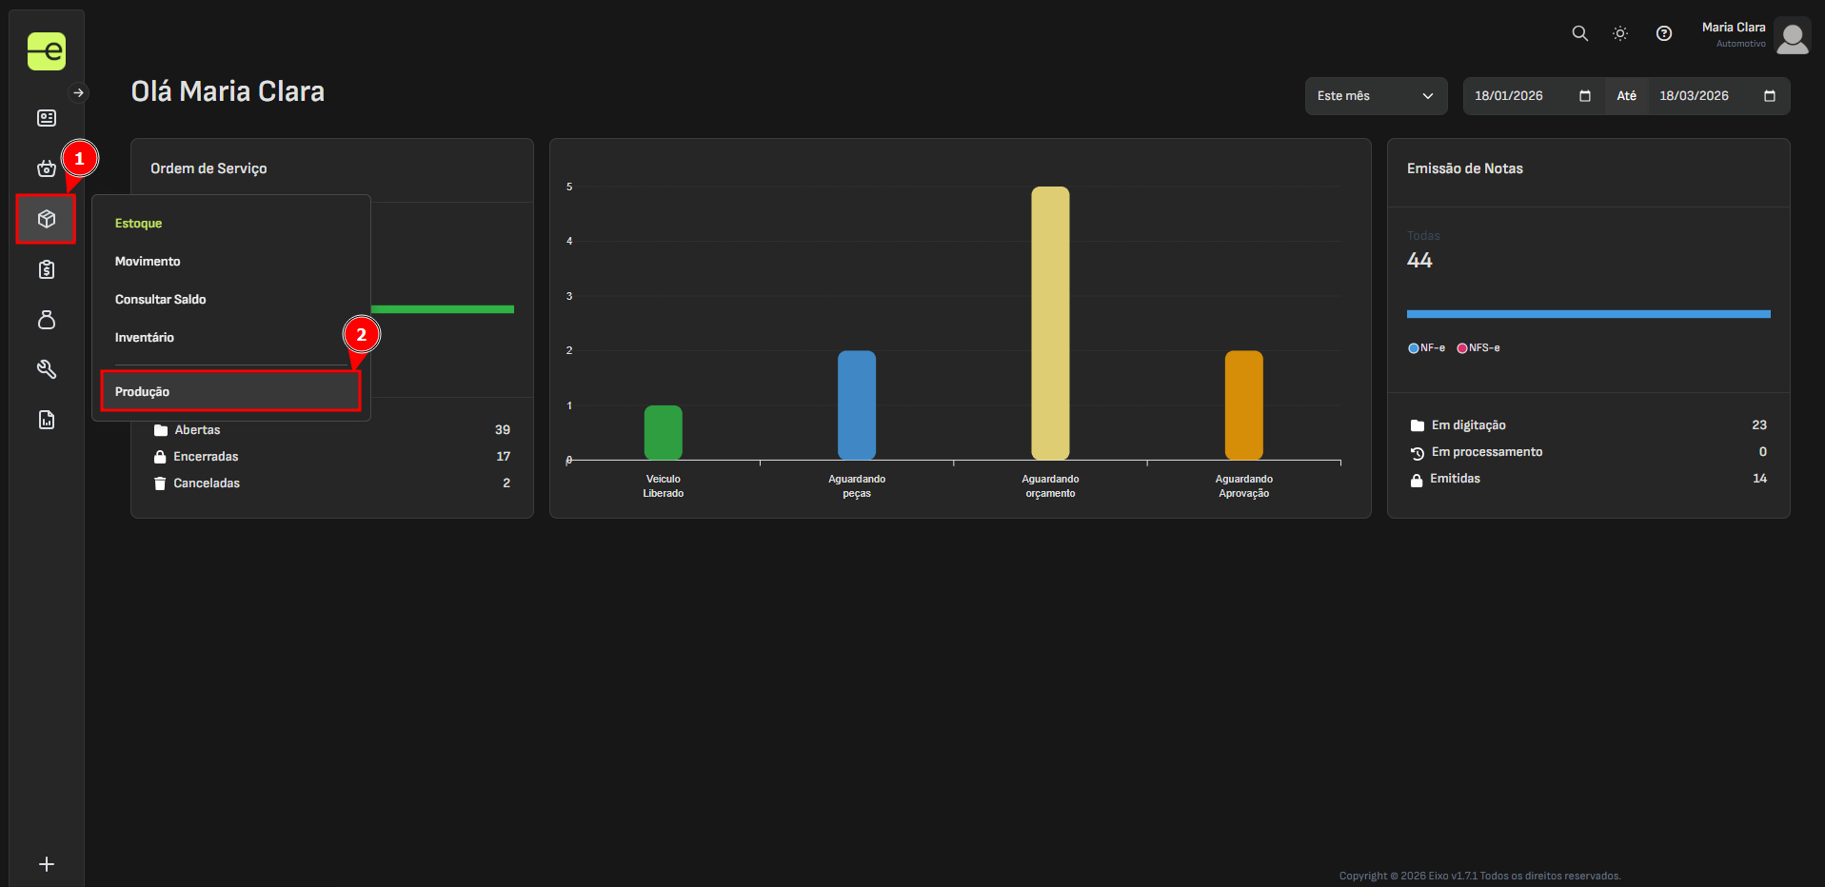Toggle the NF-e legend series
The width and height of the screenshot is (1825, 887).
tap(1426, 348)
